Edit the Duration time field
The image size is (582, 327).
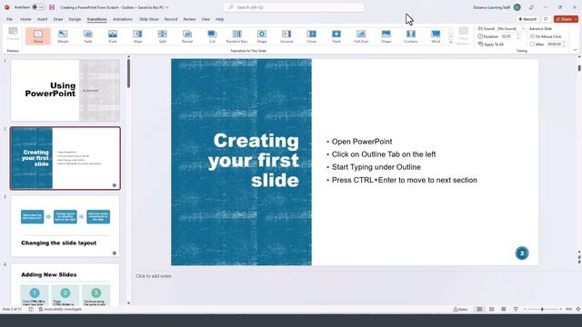507,36
